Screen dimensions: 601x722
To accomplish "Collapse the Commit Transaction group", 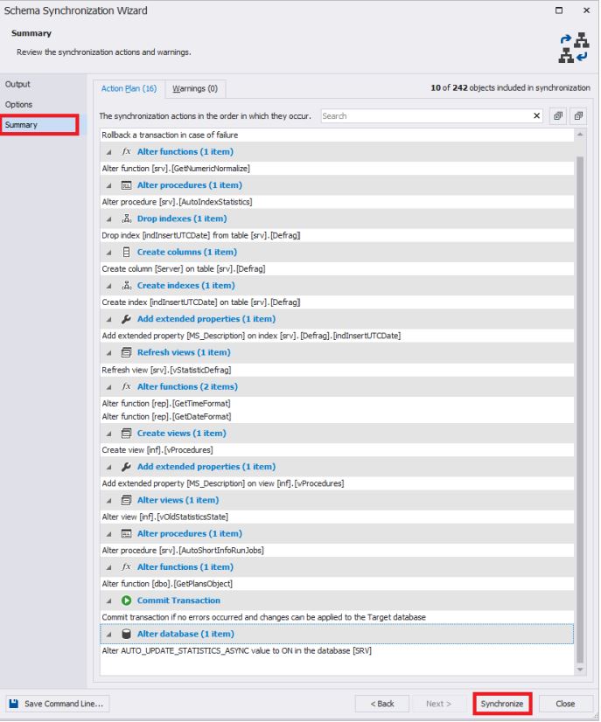I will click(x=108, y=601).
